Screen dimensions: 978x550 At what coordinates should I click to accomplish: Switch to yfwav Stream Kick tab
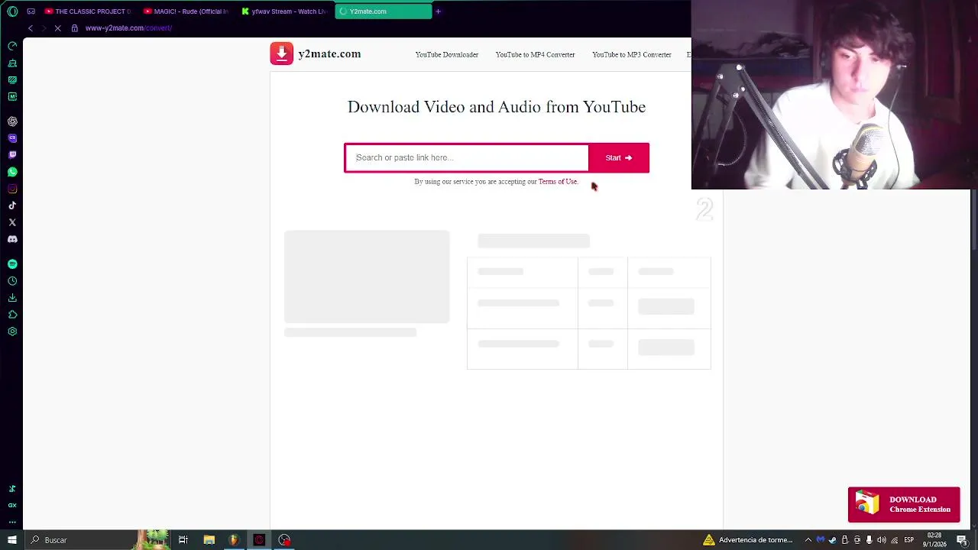[x=284, y=11]
